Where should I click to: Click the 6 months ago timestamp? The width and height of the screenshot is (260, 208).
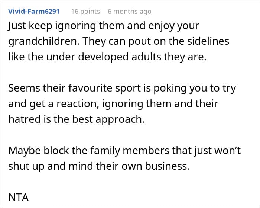[129, 11]
